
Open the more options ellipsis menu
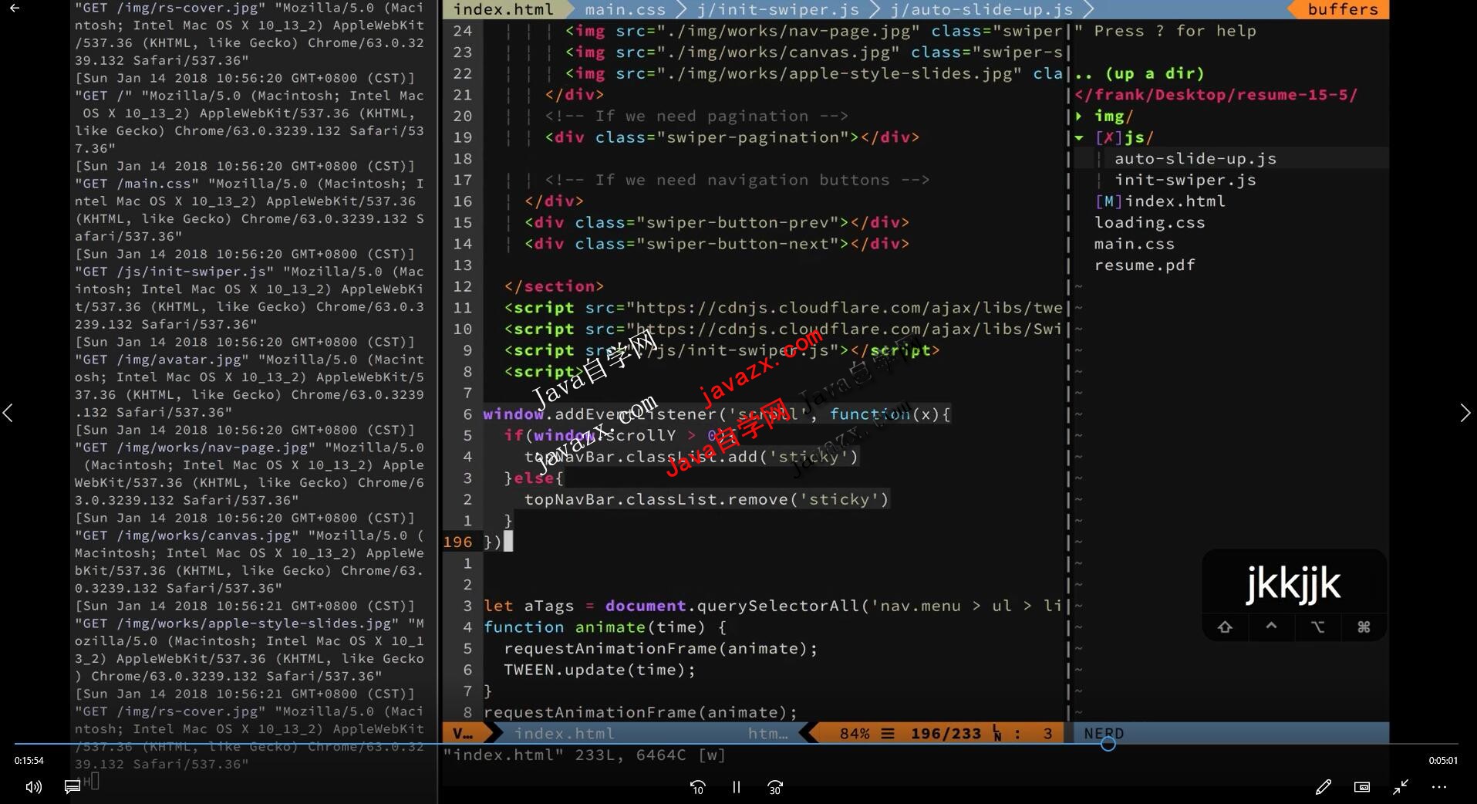pyautogui.click(x=1439, y=787)
